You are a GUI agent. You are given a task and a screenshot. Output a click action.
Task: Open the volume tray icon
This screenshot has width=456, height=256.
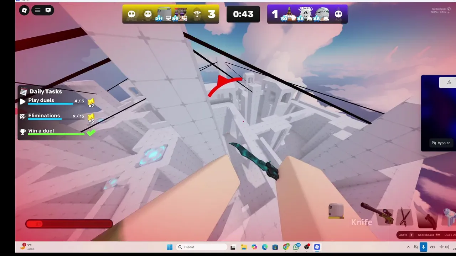[447, 247]
